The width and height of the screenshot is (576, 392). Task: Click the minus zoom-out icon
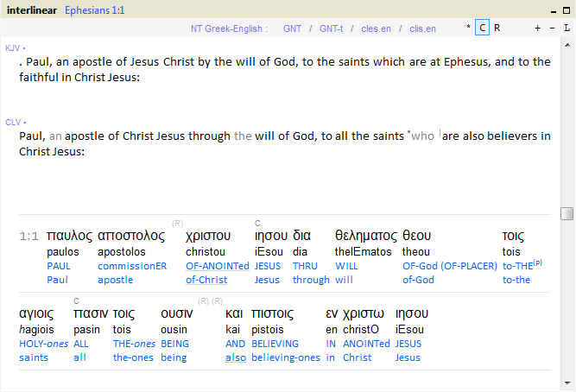click(x=552, y=28)
